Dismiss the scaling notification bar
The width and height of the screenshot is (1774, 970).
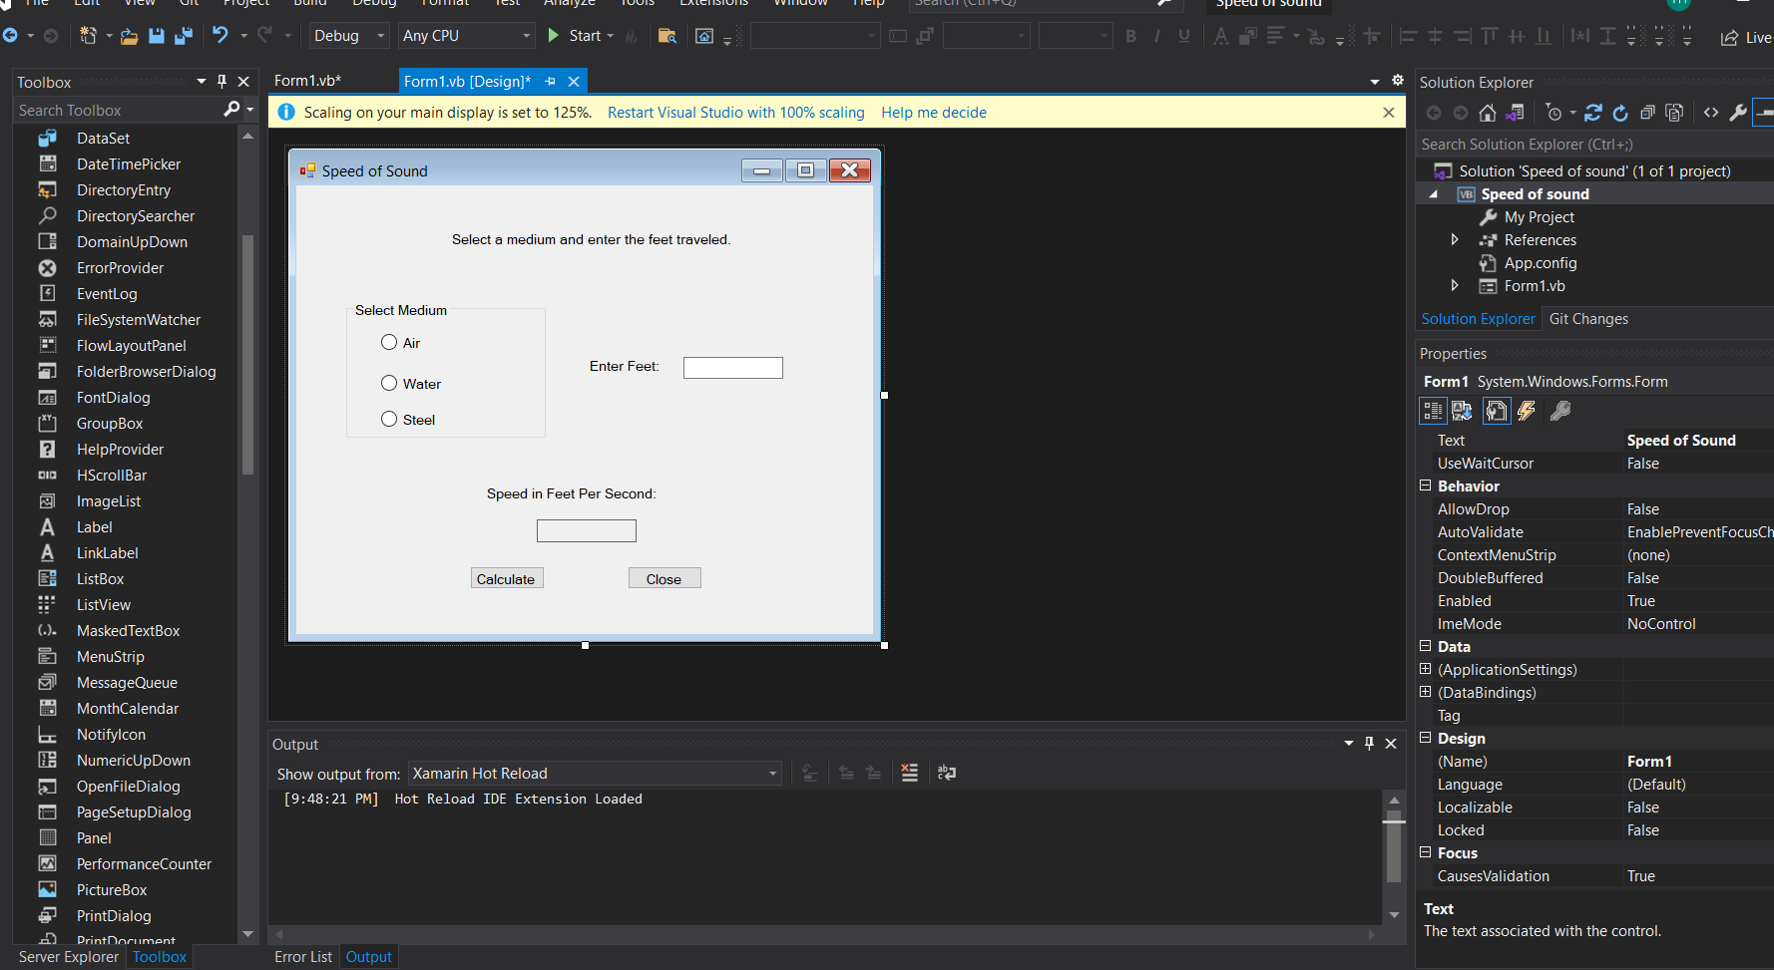(x=1388, y=113)
